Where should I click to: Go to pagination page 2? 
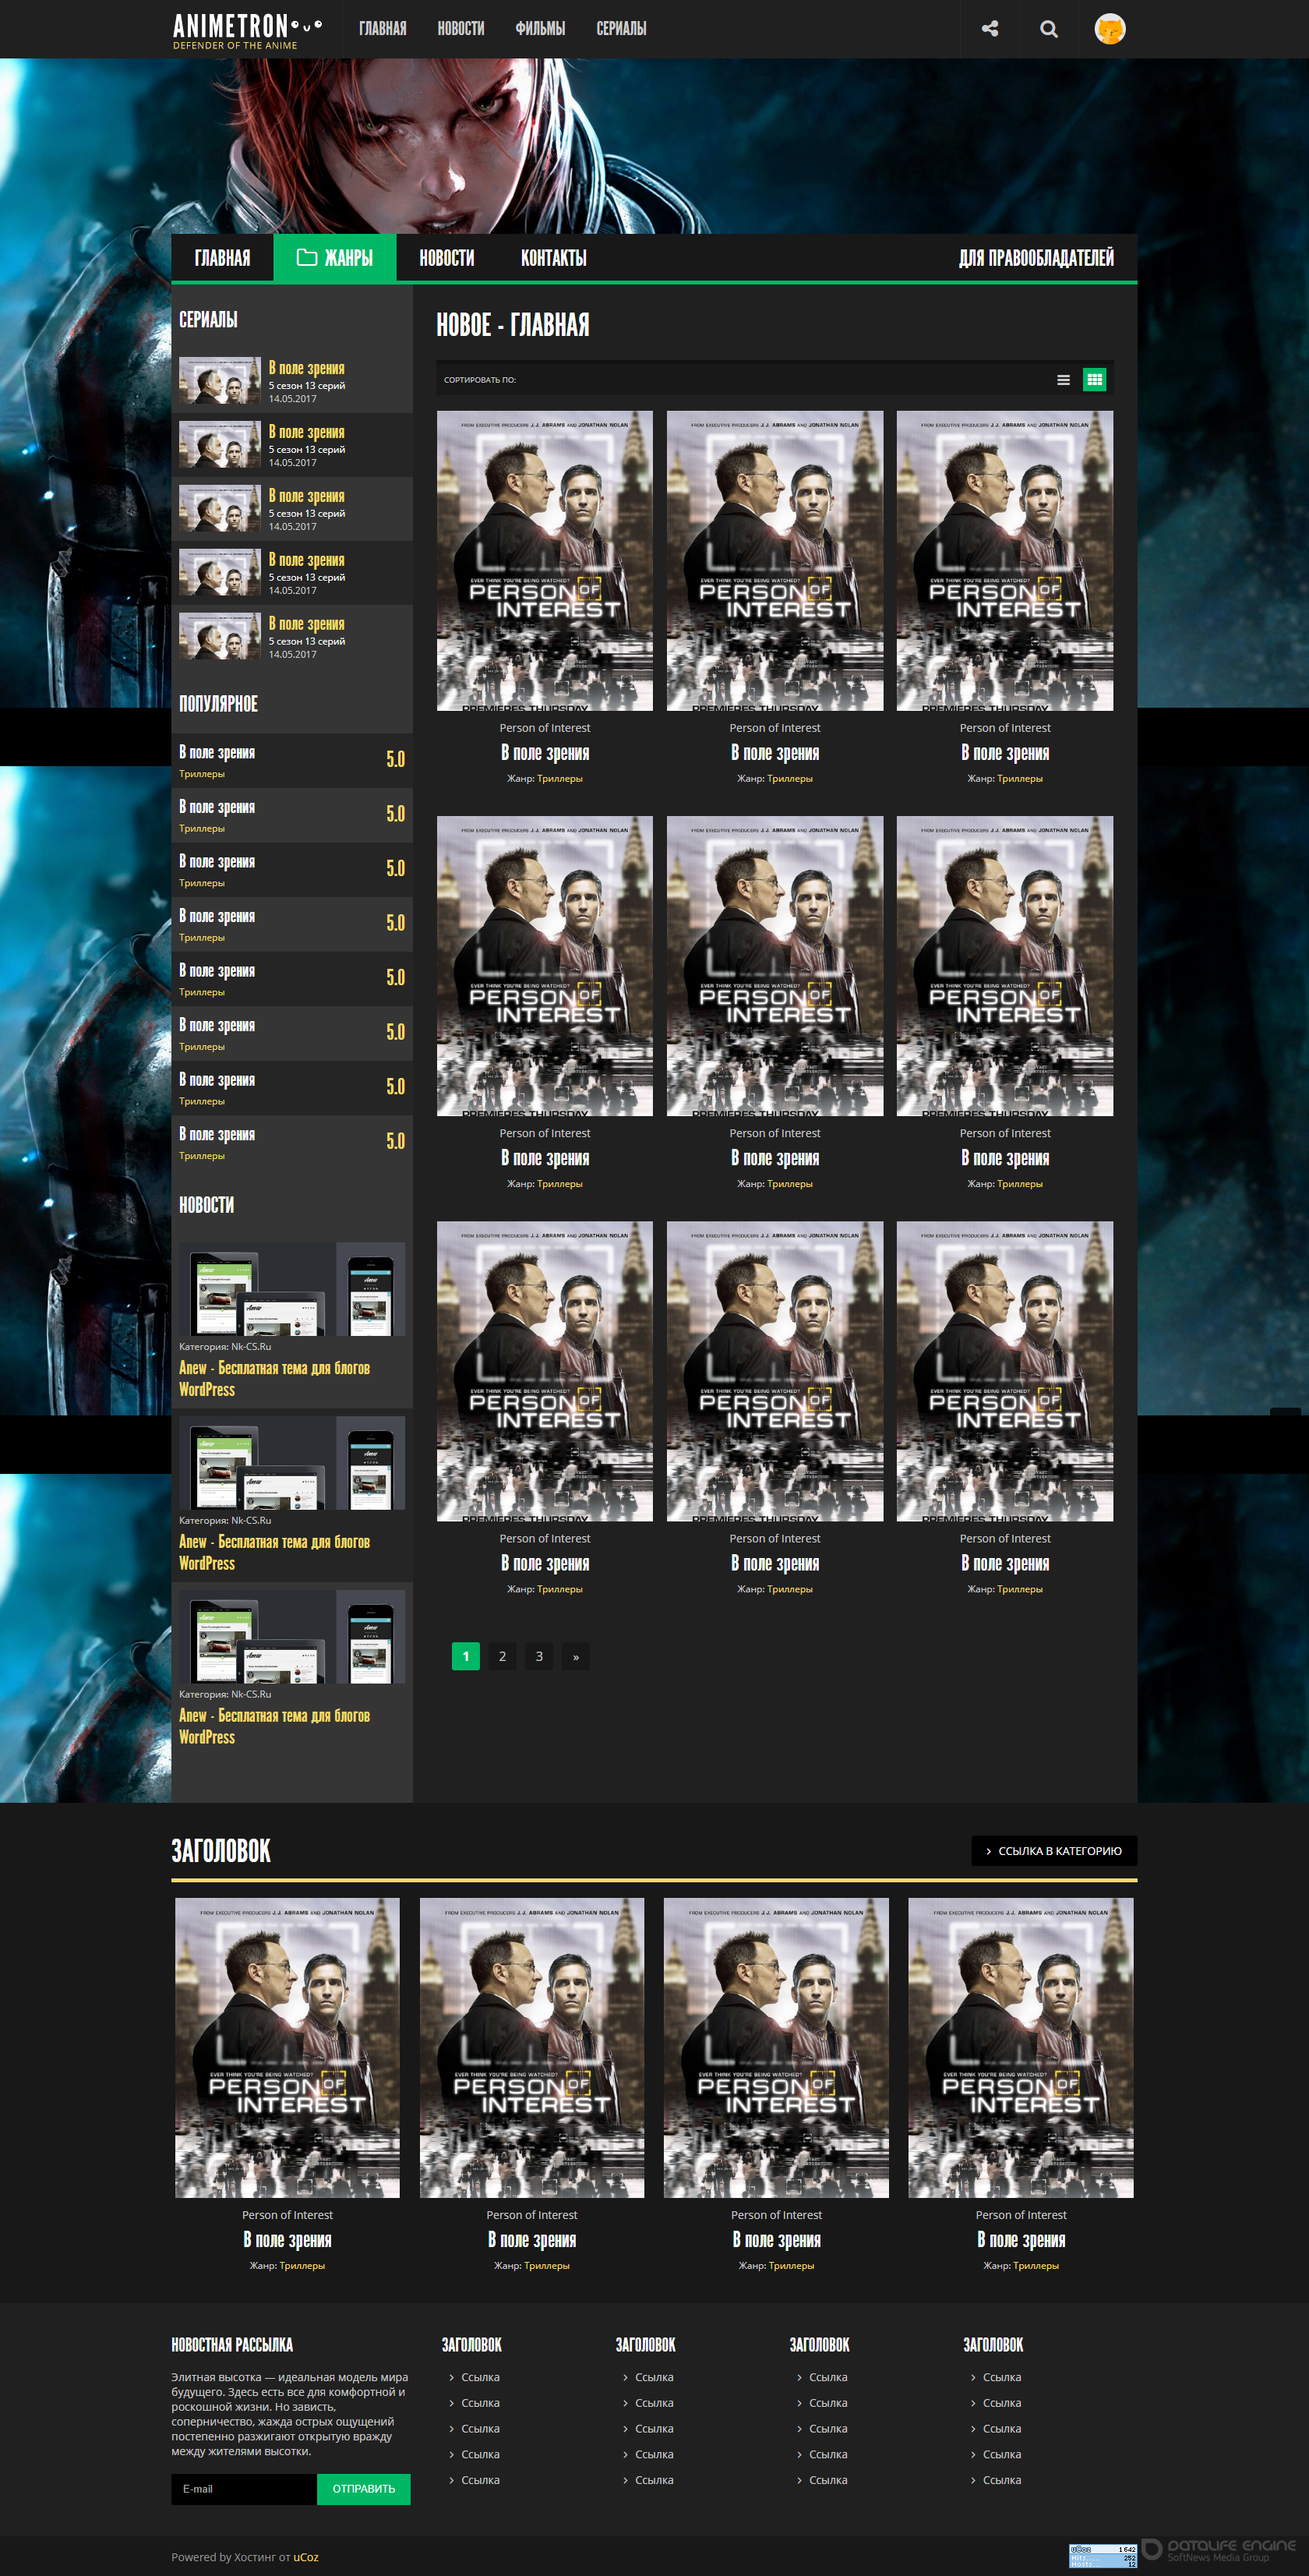pyautogui.click(x=502, y=1656)
